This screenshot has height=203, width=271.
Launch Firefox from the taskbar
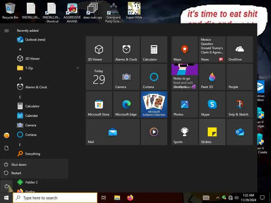tap(130, 198)
